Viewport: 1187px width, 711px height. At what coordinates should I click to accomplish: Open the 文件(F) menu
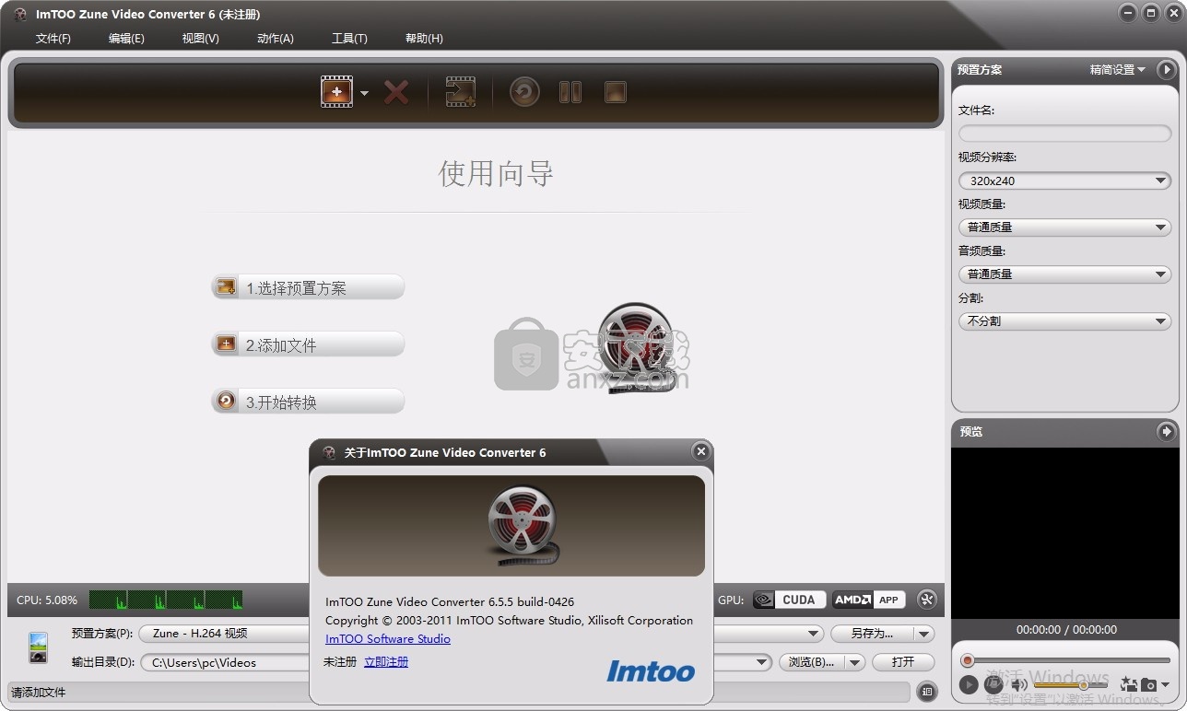pos(53,38)
